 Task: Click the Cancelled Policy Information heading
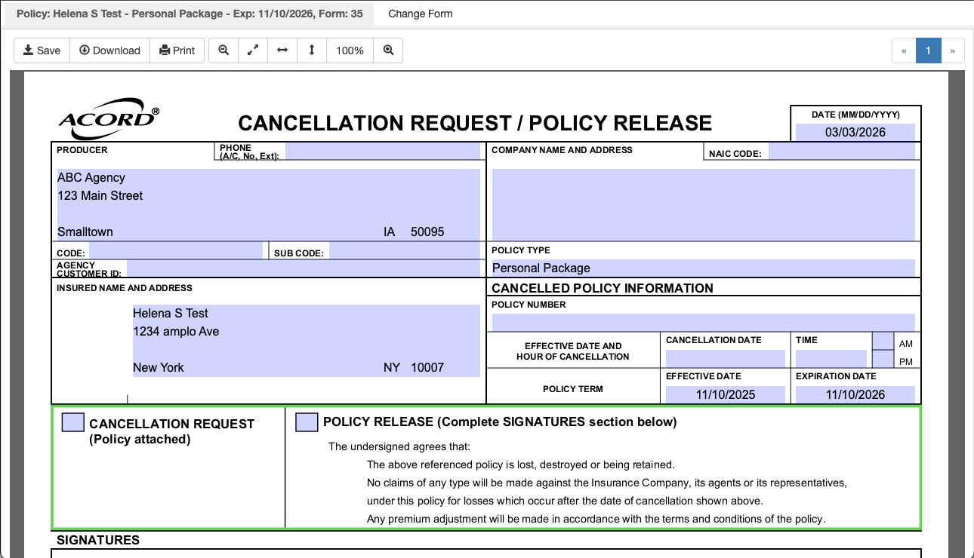point(603,288)
